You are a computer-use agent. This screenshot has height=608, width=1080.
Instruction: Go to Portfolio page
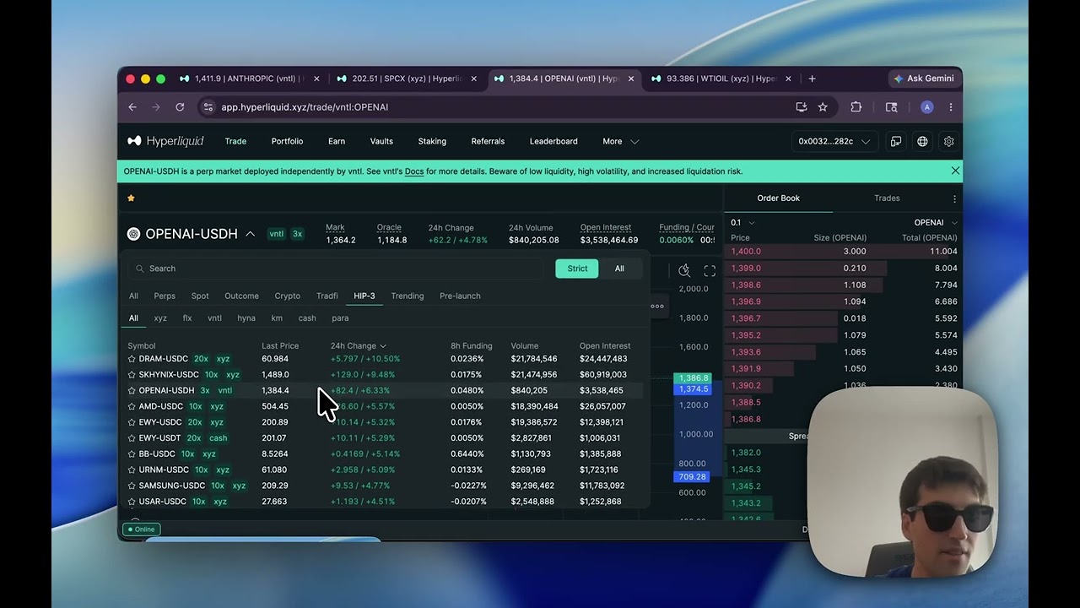287,141
